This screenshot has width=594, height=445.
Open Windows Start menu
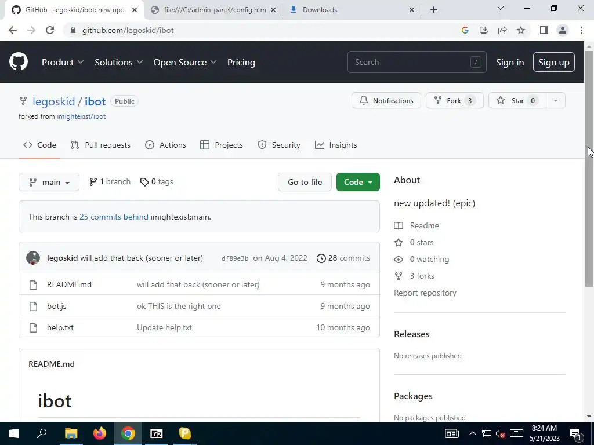14,433
